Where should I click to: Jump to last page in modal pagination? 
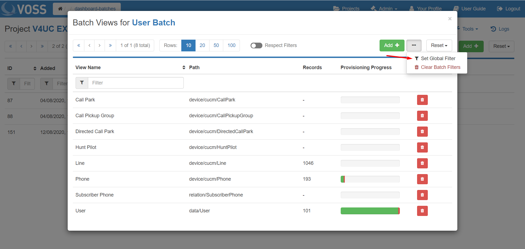(x=110, y=45)
